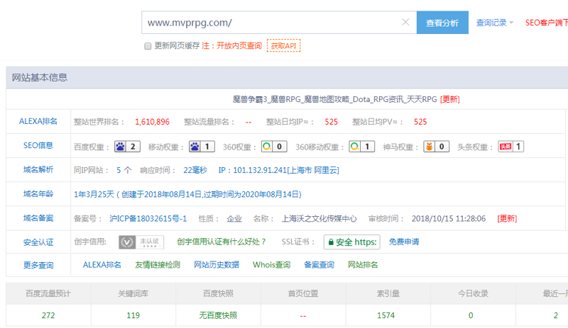Open the SEO信息 row label
Image resolution: width=568 pixels, height=328 pixels.
(x=38, y=145)
